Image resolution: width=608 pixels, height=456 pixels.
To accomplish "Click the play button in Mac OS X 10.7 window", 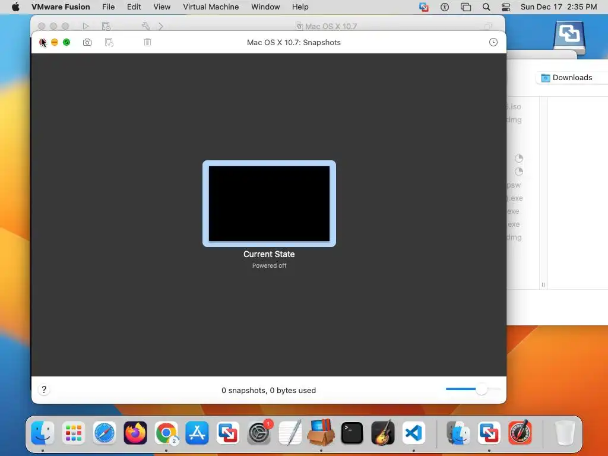I will coord(85,26).
